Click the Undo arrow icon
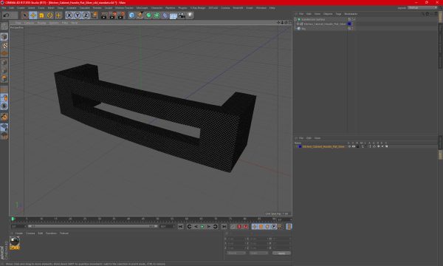 (6, 16)
